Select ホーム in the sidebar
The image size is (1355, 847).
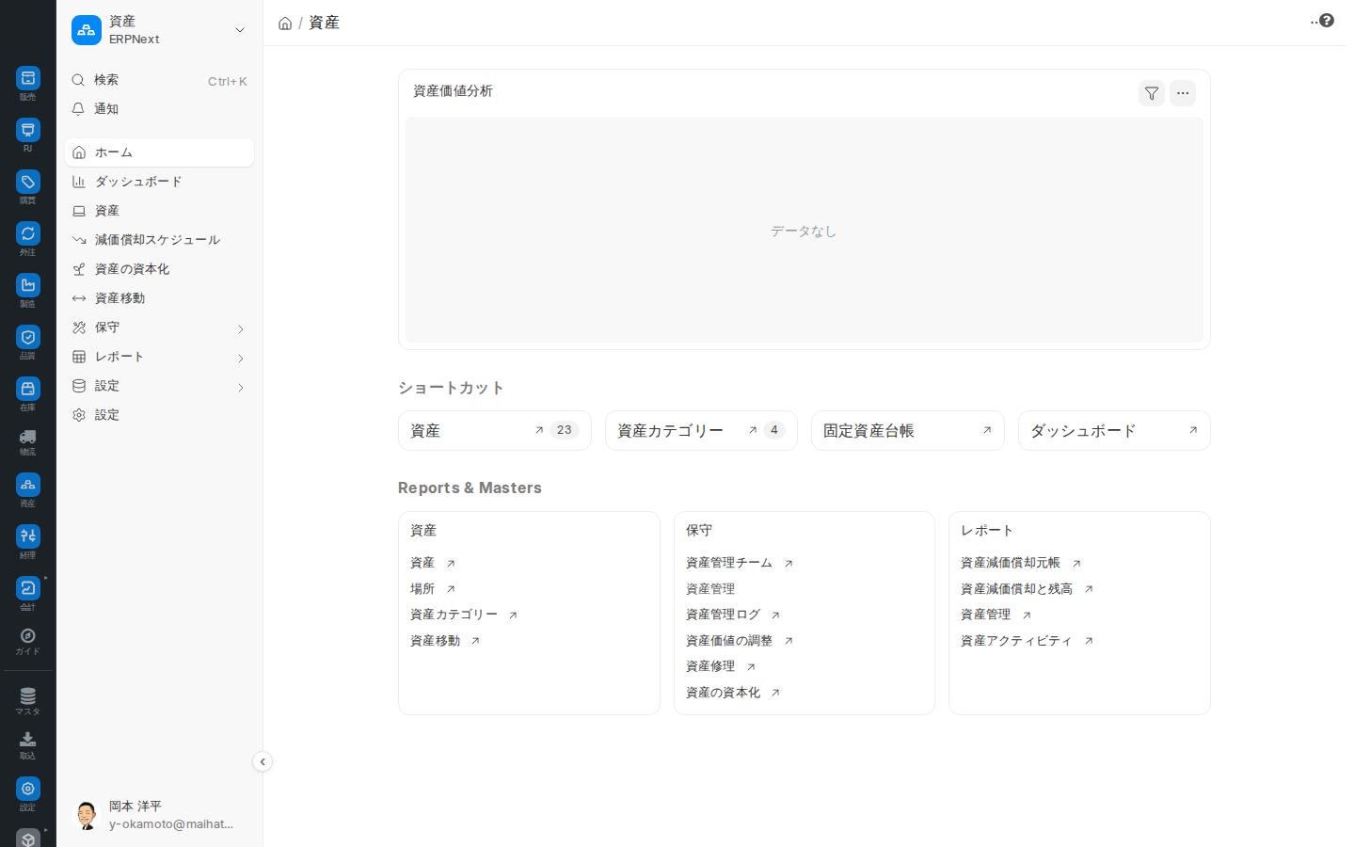pos(159,152)
